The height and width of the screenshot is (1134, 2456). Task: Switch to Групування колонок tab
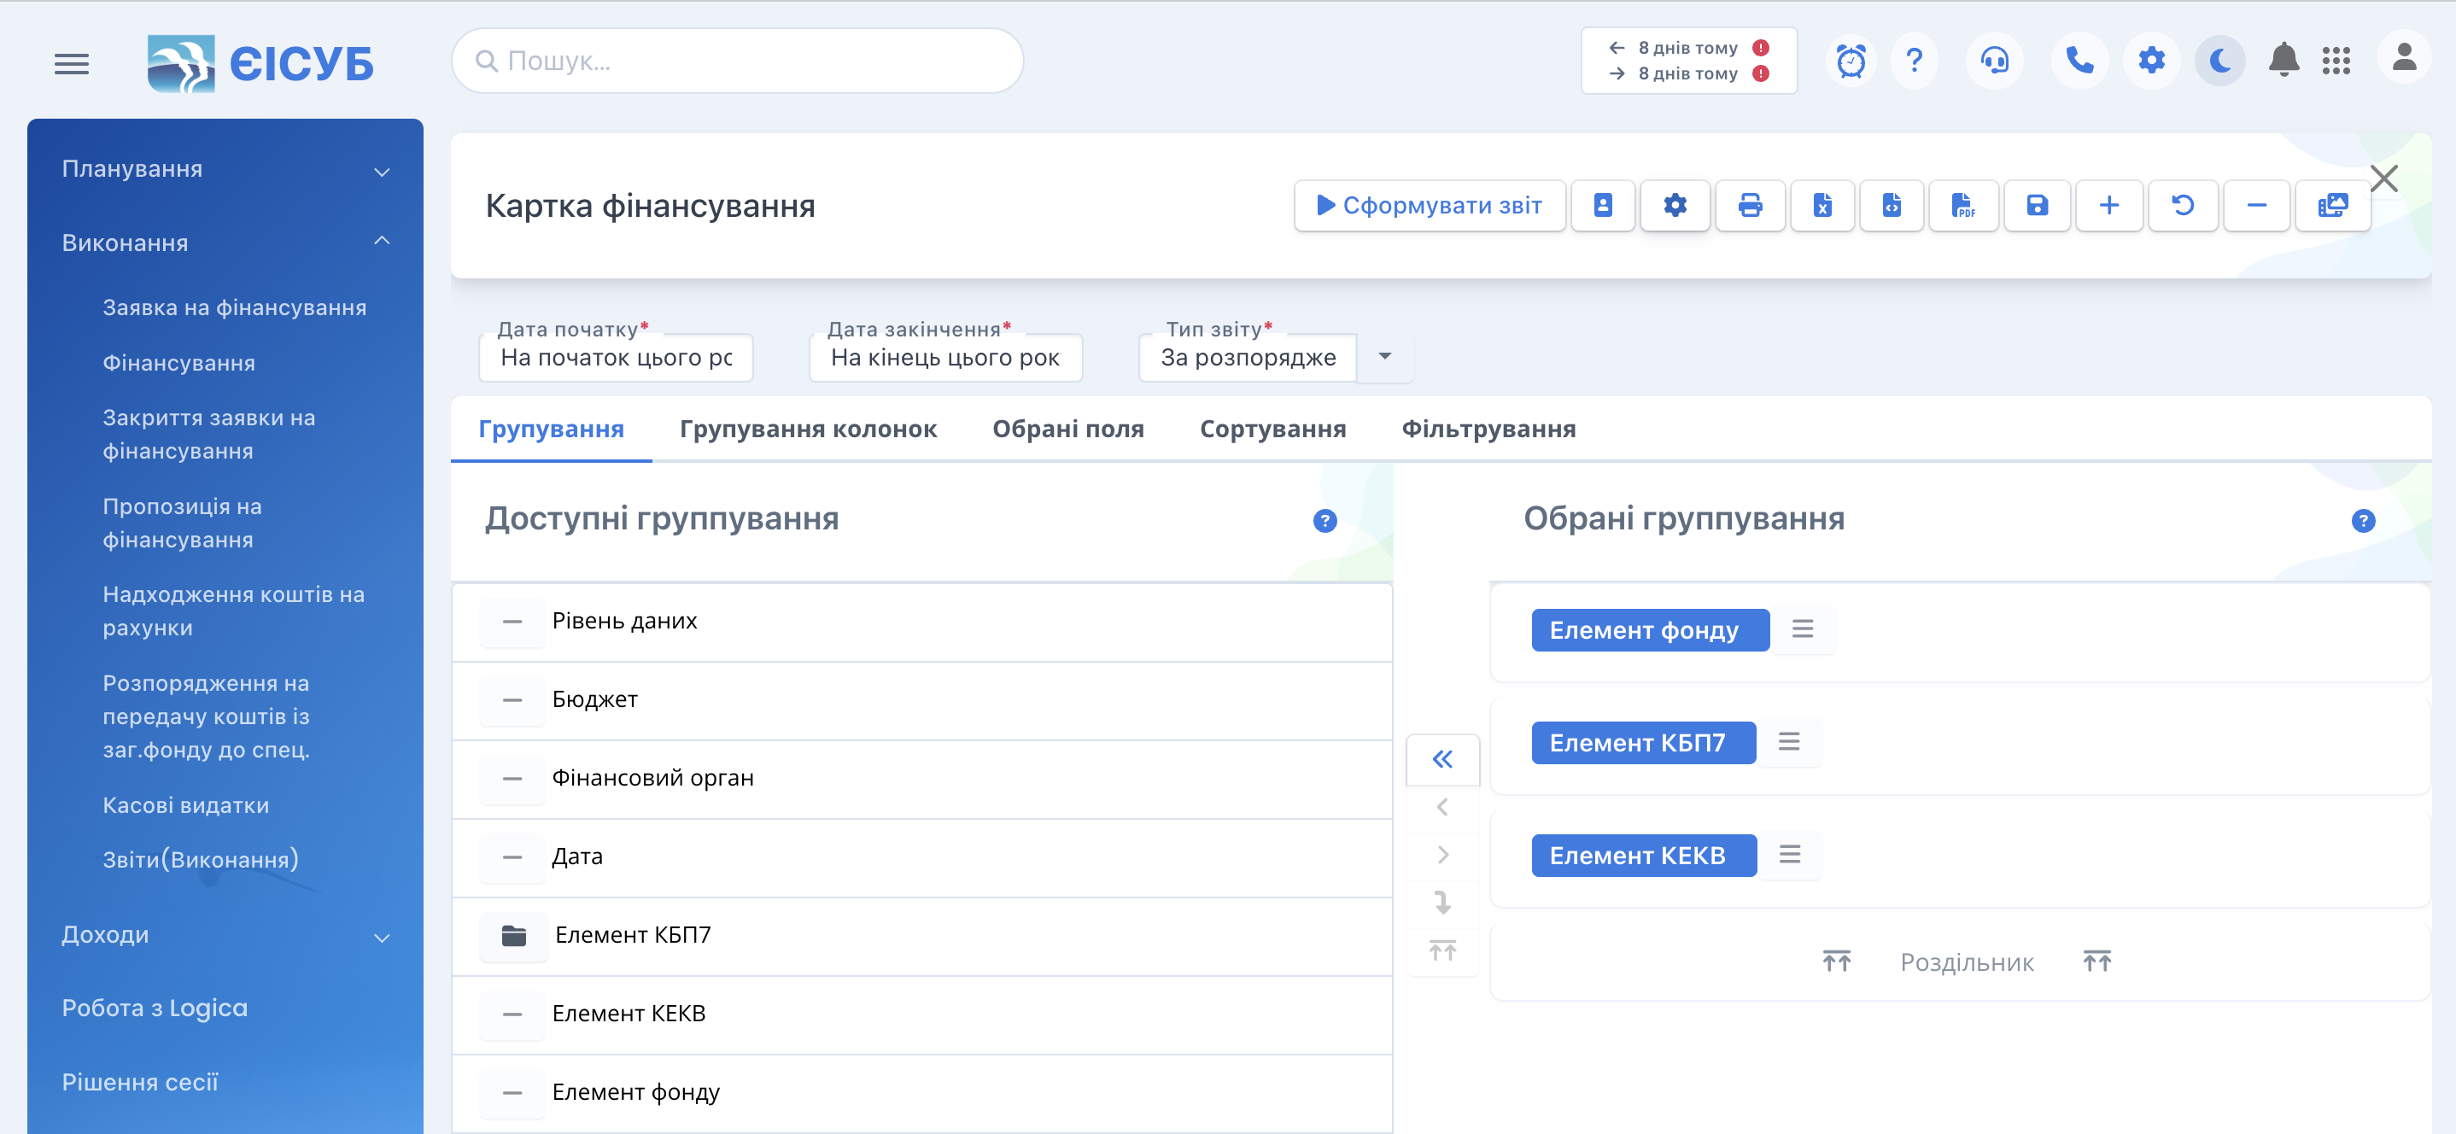coord(809,430)
